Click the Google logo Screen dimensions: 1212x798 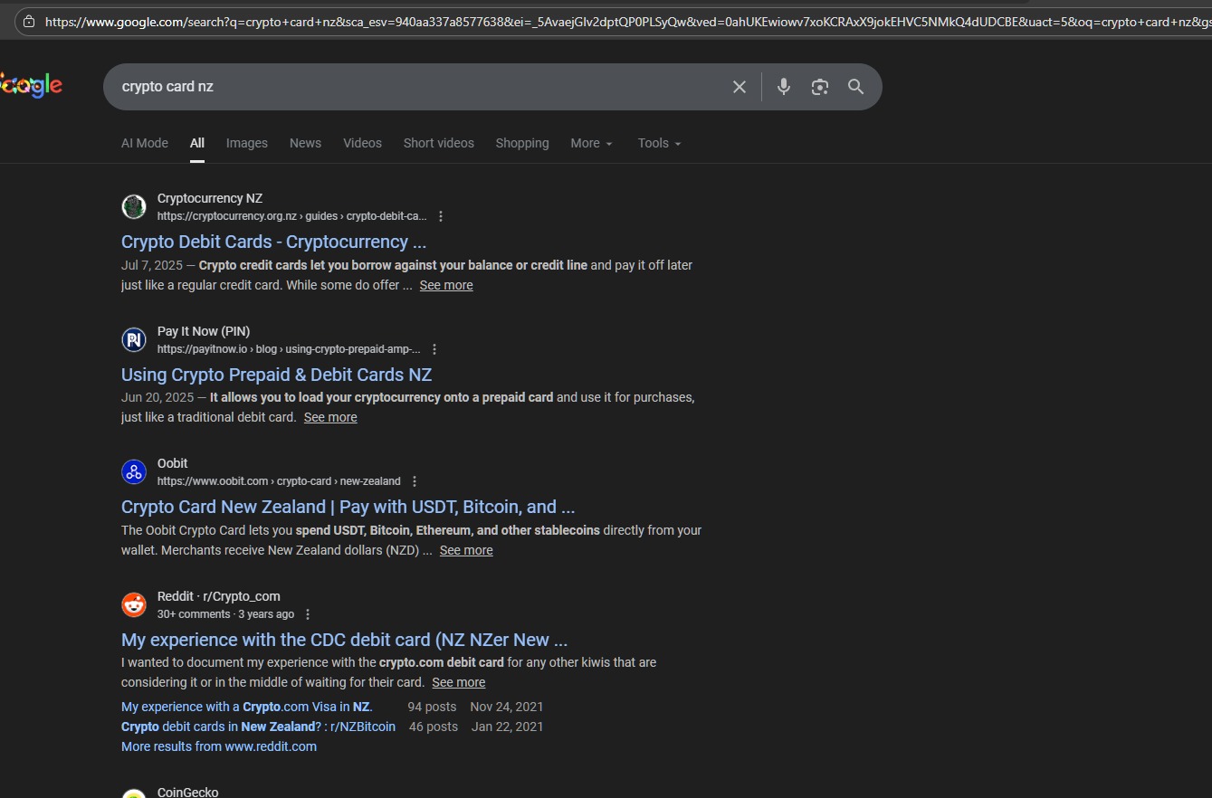pyautogui.click(x=31, y=86)
